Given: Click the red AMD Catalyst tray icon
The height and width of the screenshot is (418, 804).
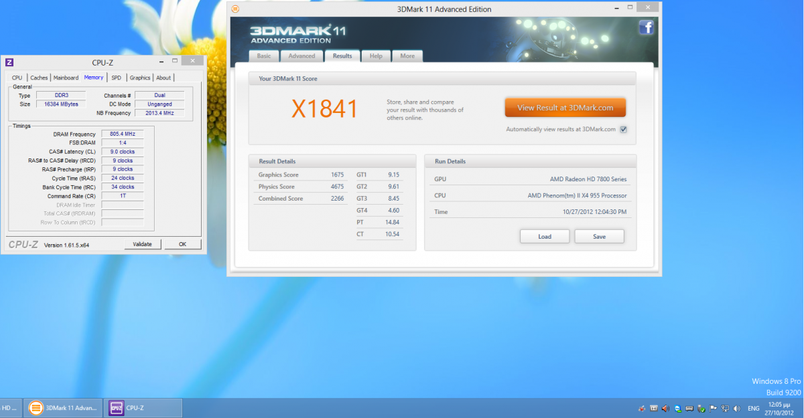Looking at the screenshot, I should point(642,409).
